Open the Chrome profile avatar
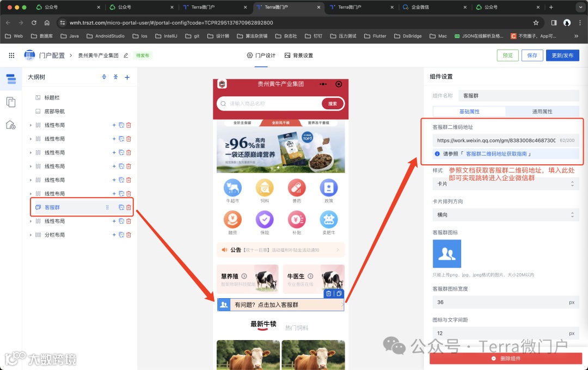 coord(567,22)
